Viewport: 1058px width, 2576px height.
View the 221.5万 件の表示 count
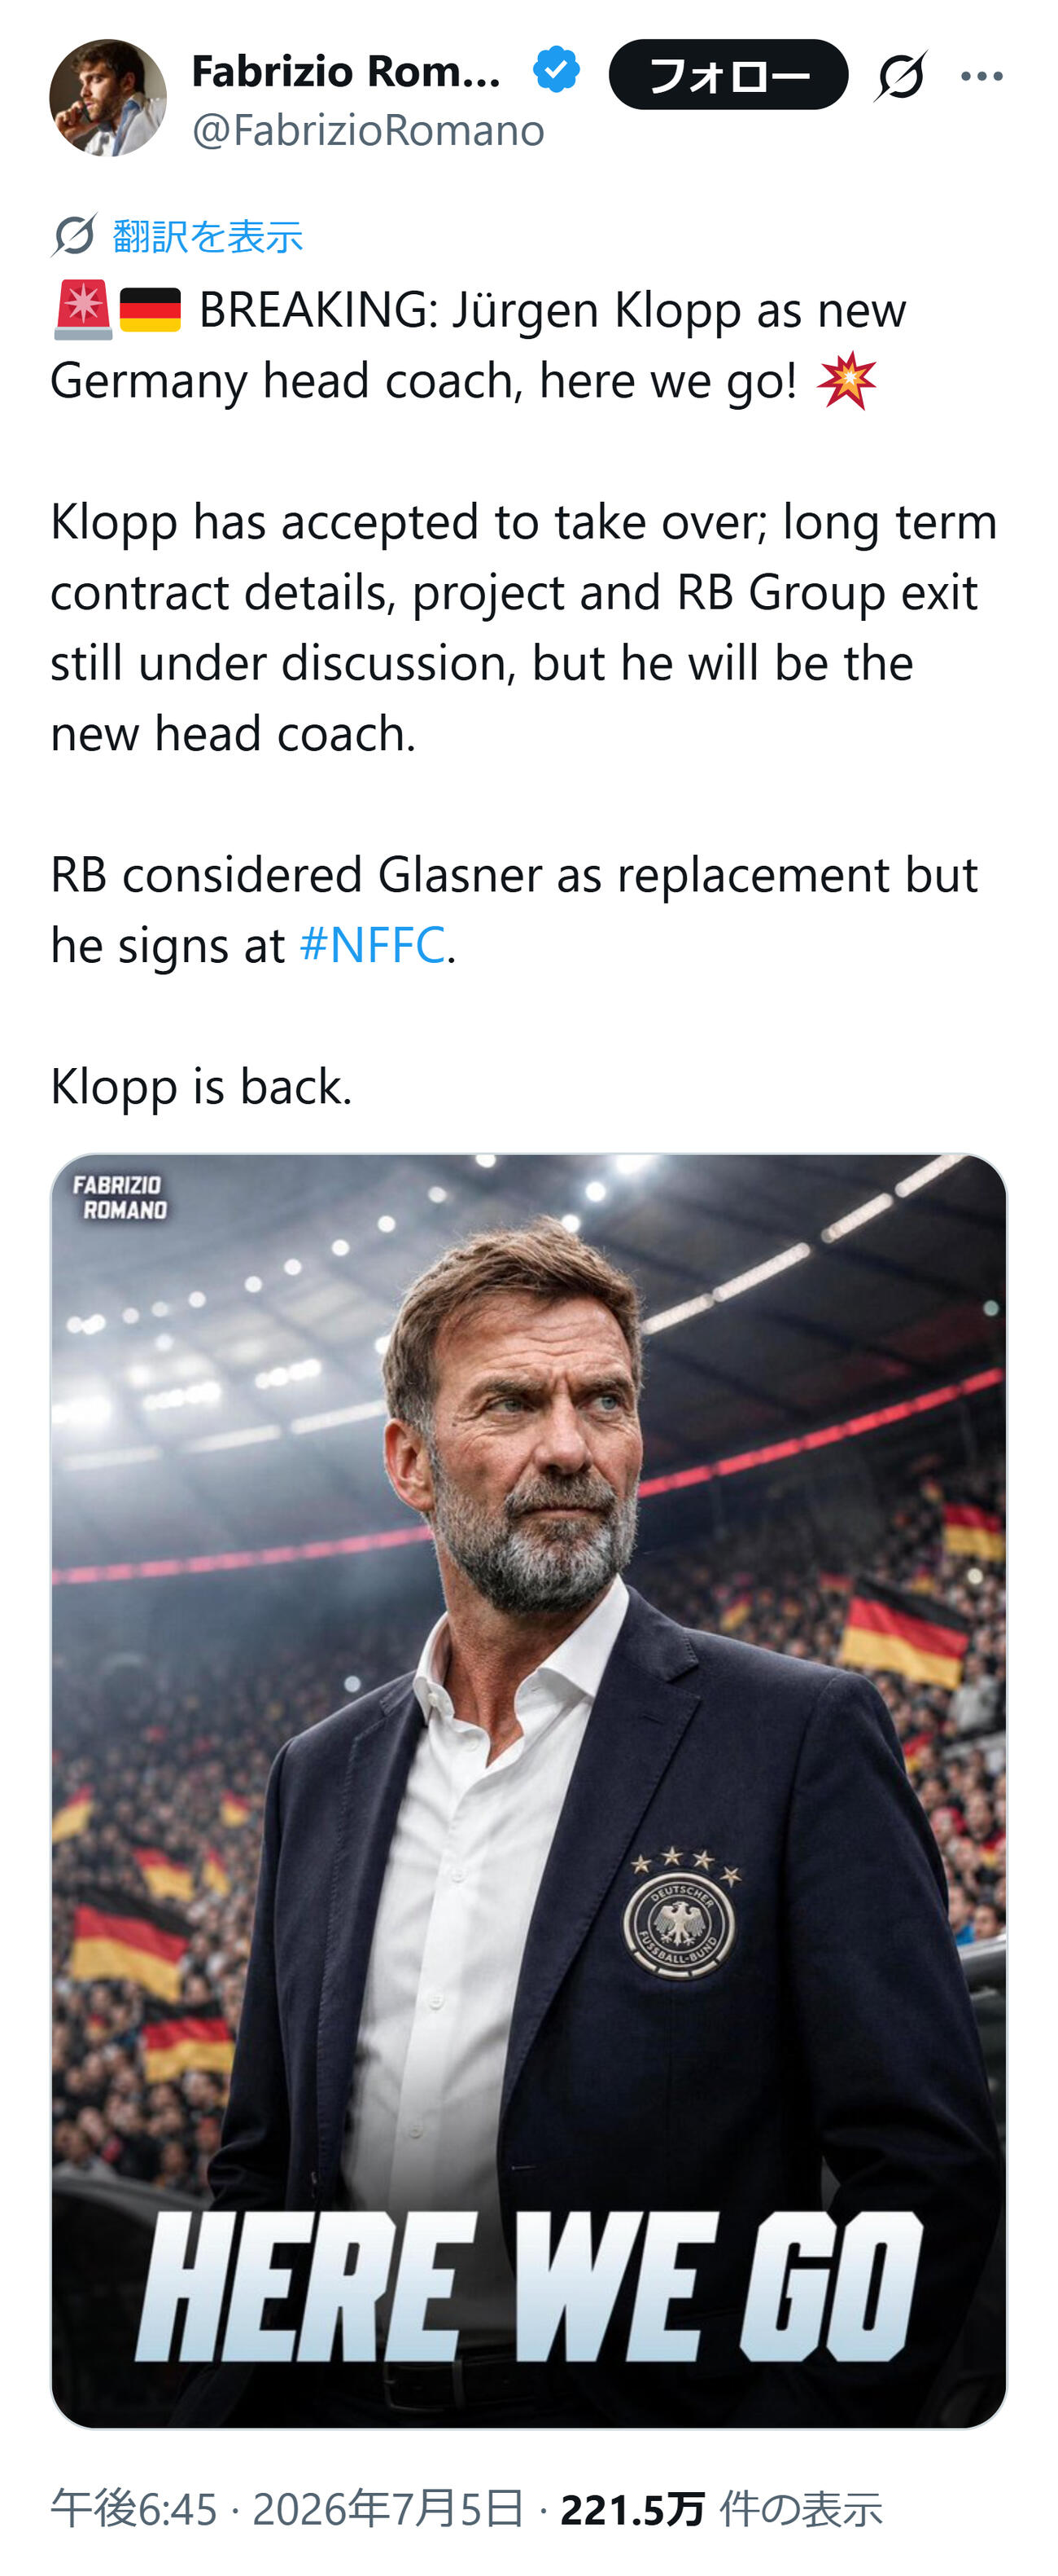[721, 2509]
